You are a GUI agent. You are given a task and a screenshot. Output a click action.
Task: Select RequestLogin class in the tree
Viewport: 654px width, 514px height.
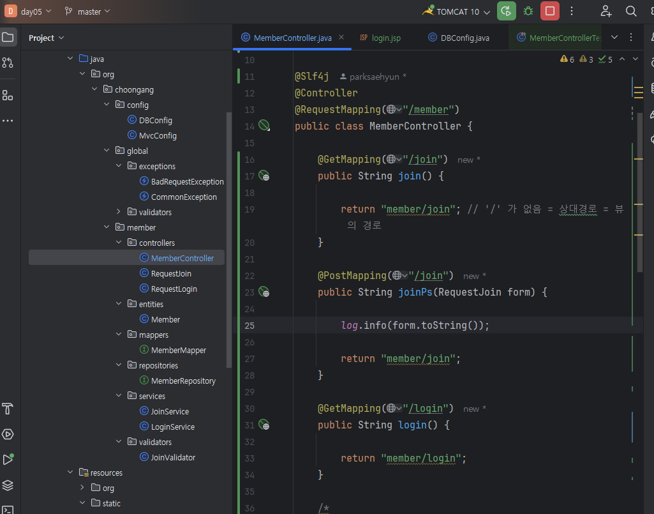[174, 289]
